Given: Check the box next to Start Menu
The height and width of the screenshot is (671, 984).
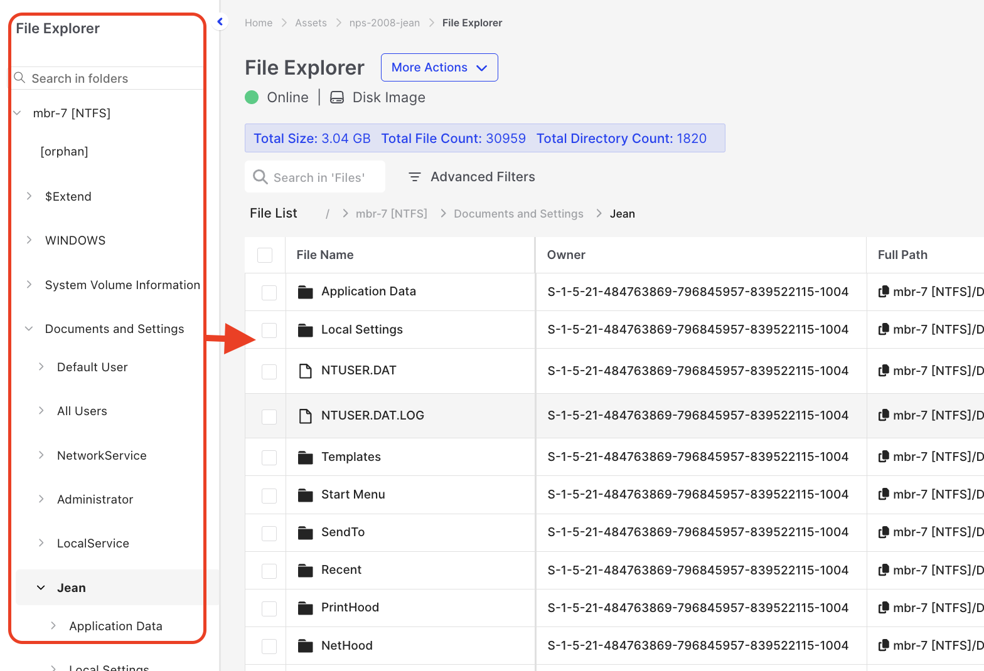Looking at the screenshot, I should pos(269,495).
